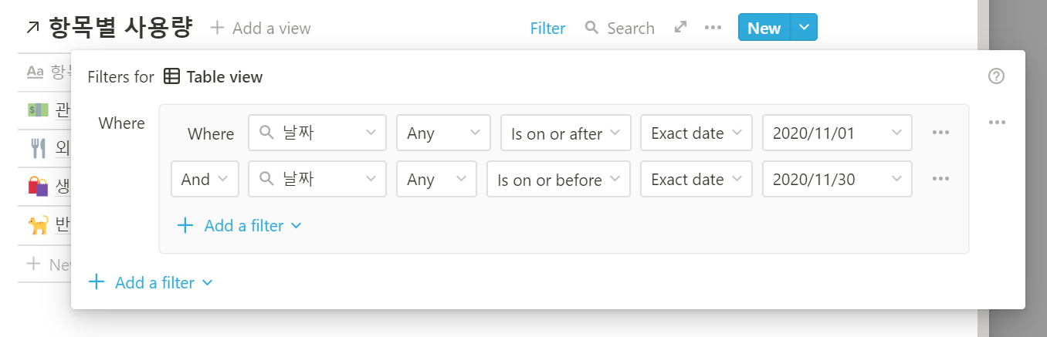Change the And operator dropdown
The height and width of the screenshot is (337, 1047).
[x=205, y=179]
